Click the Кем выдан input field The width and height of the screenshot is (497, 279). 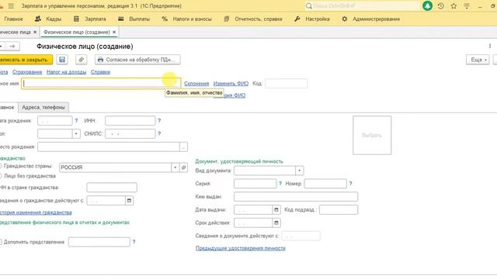click(296, 197)
